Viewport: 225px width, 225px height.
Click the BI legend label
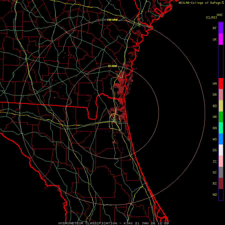click(214, 183)
